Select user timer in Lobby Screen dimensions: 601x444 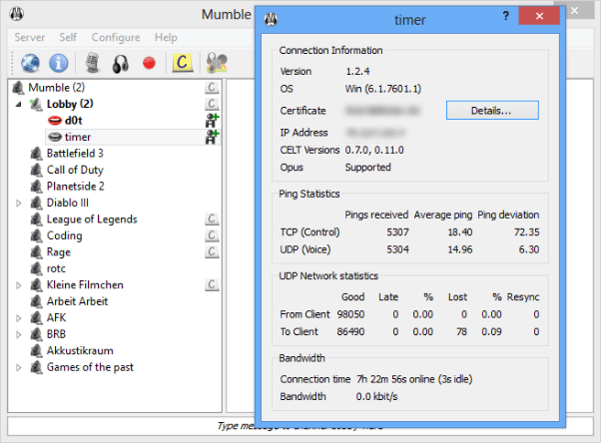pos(78,137)
